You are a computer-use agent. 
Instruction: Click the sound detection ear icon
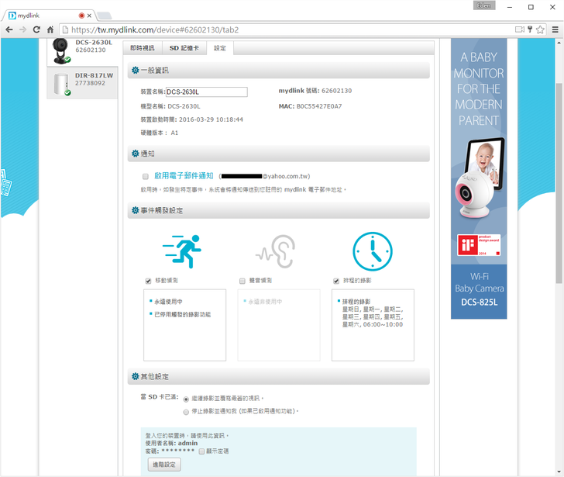click(276, 251)
